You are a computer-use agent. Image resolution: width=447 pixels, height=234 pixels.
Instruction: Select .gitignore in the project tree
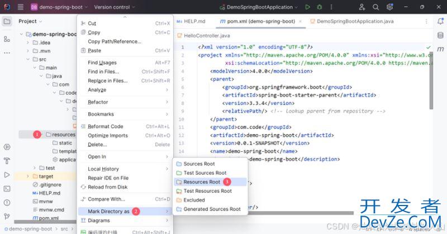coord(47,185)
